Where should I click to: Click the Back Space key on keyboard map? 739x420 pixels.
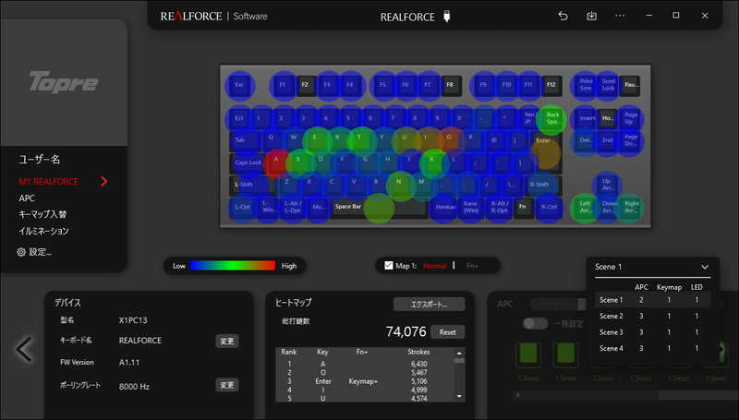[552, 119]
